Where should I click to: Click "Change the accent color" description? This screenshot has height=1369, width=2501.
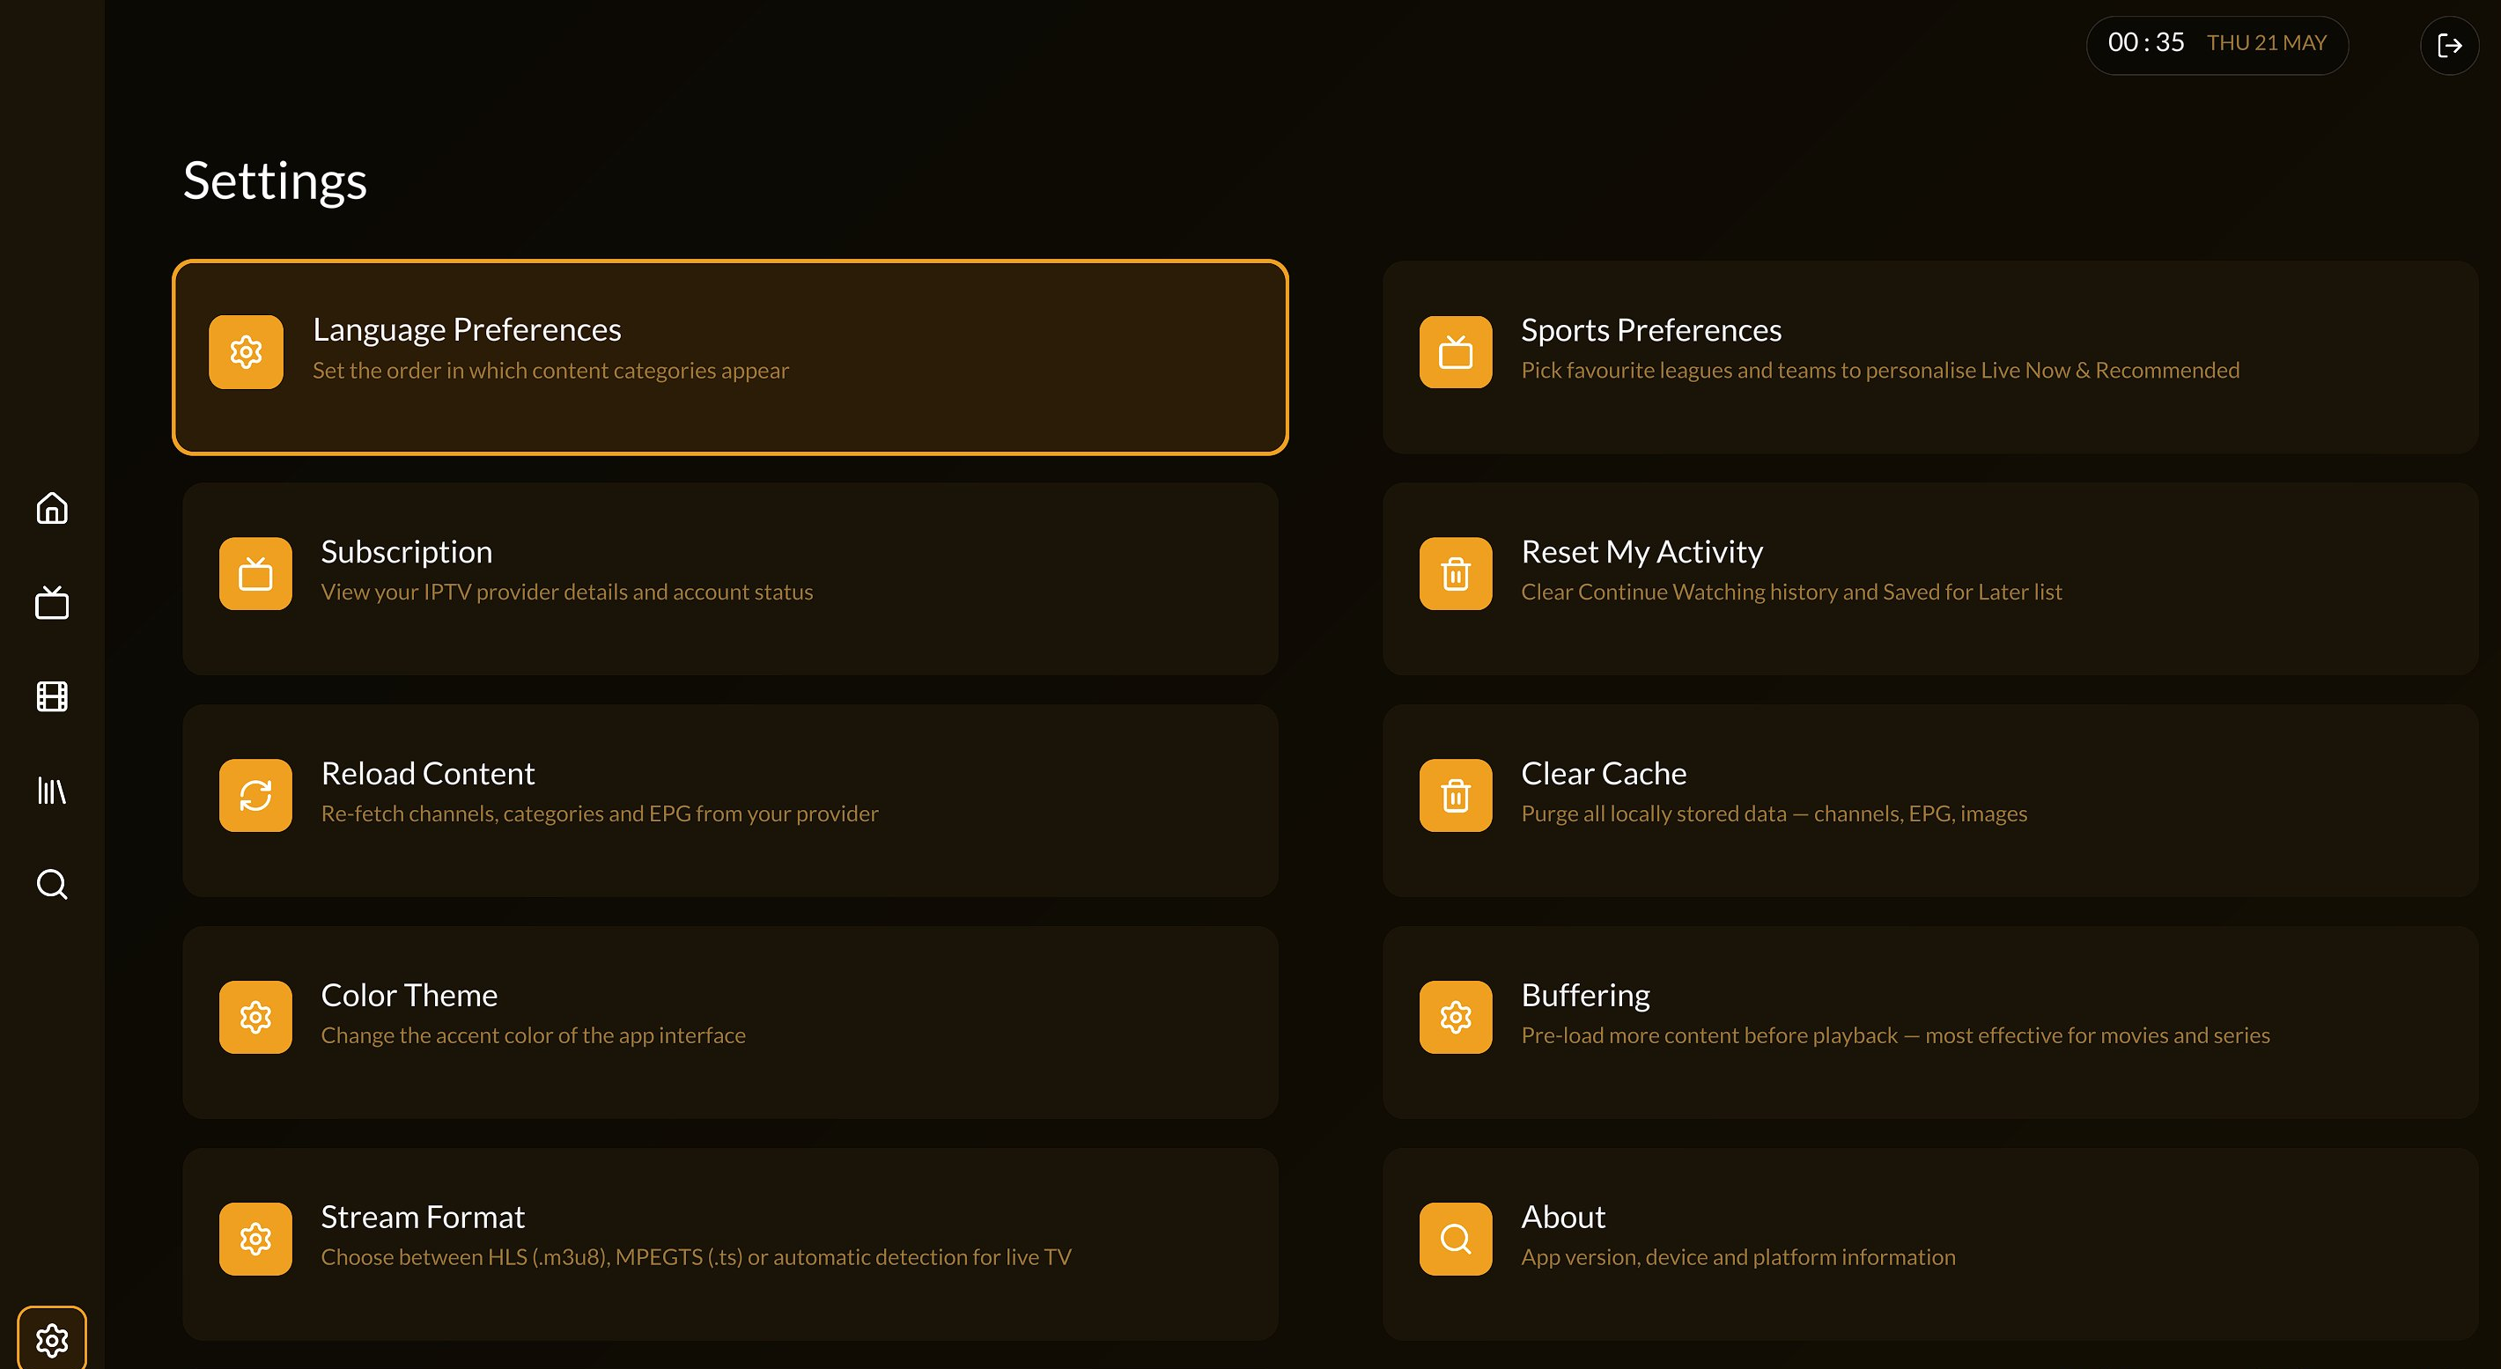coord(533,1036)
